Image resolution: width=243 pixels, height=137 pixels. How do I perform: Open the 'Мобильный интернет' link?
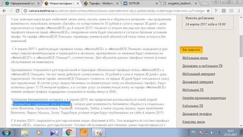(199, 74)
